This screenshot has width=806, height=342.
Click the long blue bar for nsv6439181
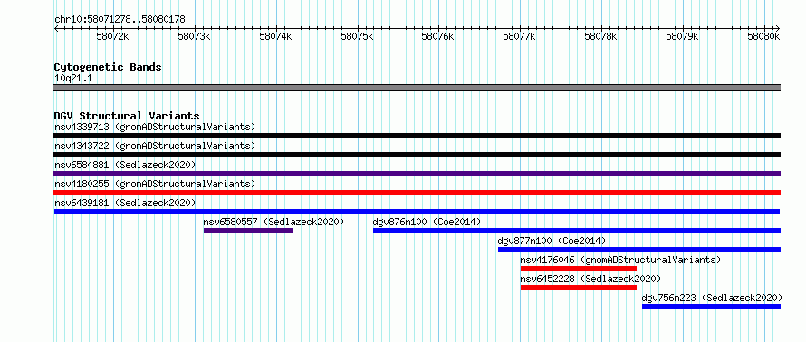[417, 212]
